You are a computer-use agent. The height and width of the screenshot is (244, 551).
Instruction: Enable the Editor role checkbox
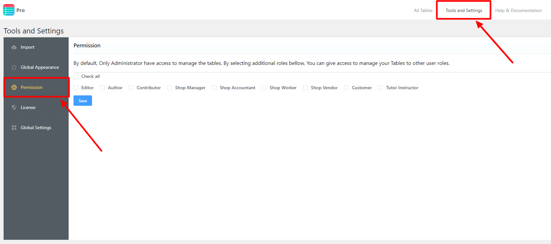[x=76, y=88]
